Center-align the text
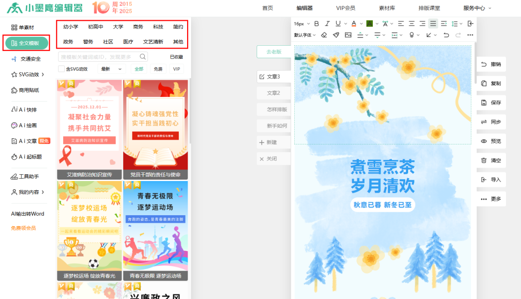Screen dimensions: 521x299 pyautogui.click(x=411, y=24)
